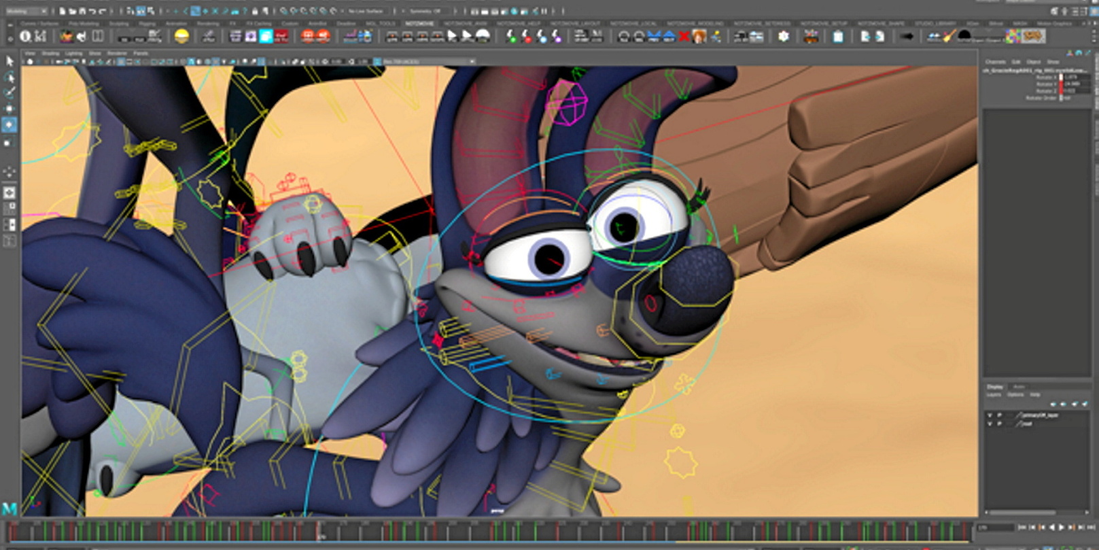Click the current frame number field
Screen dimensions: 1099x550
[996, 528]
